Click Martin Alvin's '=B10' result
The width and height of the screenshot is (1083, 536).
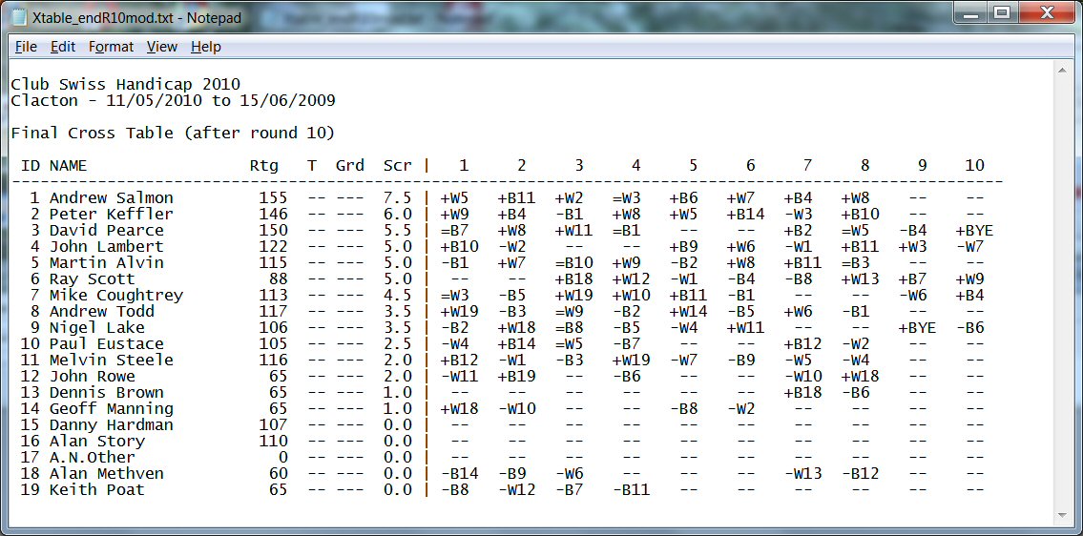pos(574,263)
